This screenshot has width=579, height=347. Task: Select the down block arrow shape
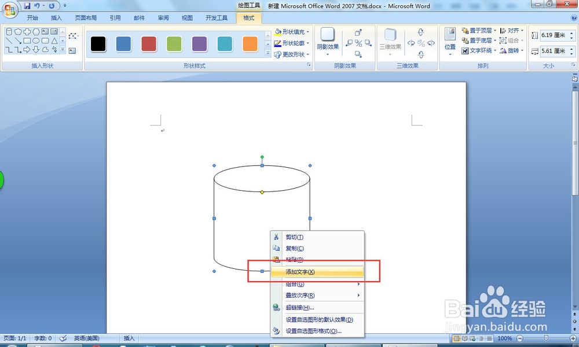pos(36,49)
